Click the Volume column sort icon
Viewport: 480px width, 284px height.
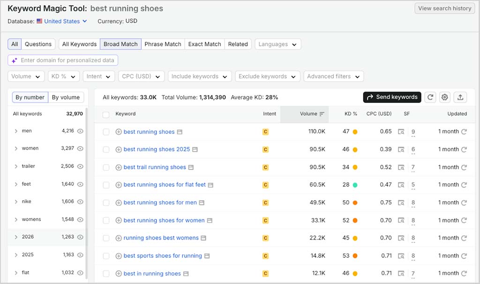pyautogui.click(x=322, y=114)
